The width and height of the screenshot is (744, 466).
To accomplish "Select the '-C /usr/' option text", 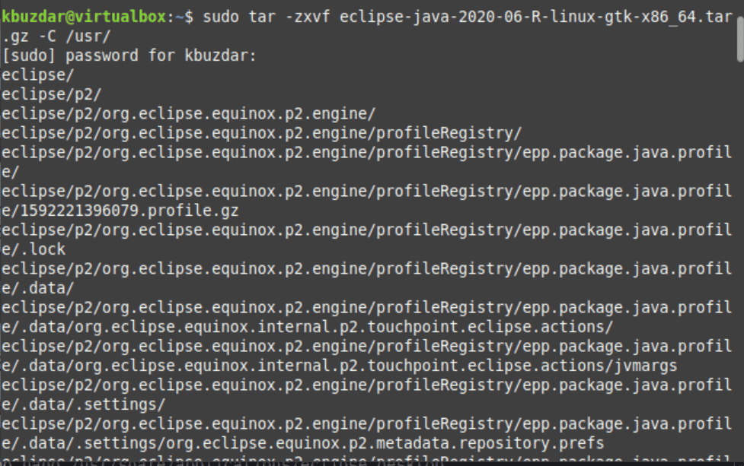I will pos(75,36).
